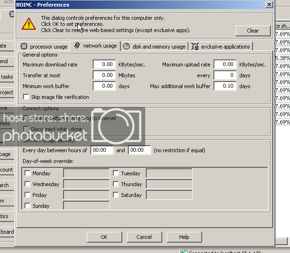Open Help for the preferences dialog
This screenshot has width=290, height=253.
pyautogui.click(x=184, y=237)
